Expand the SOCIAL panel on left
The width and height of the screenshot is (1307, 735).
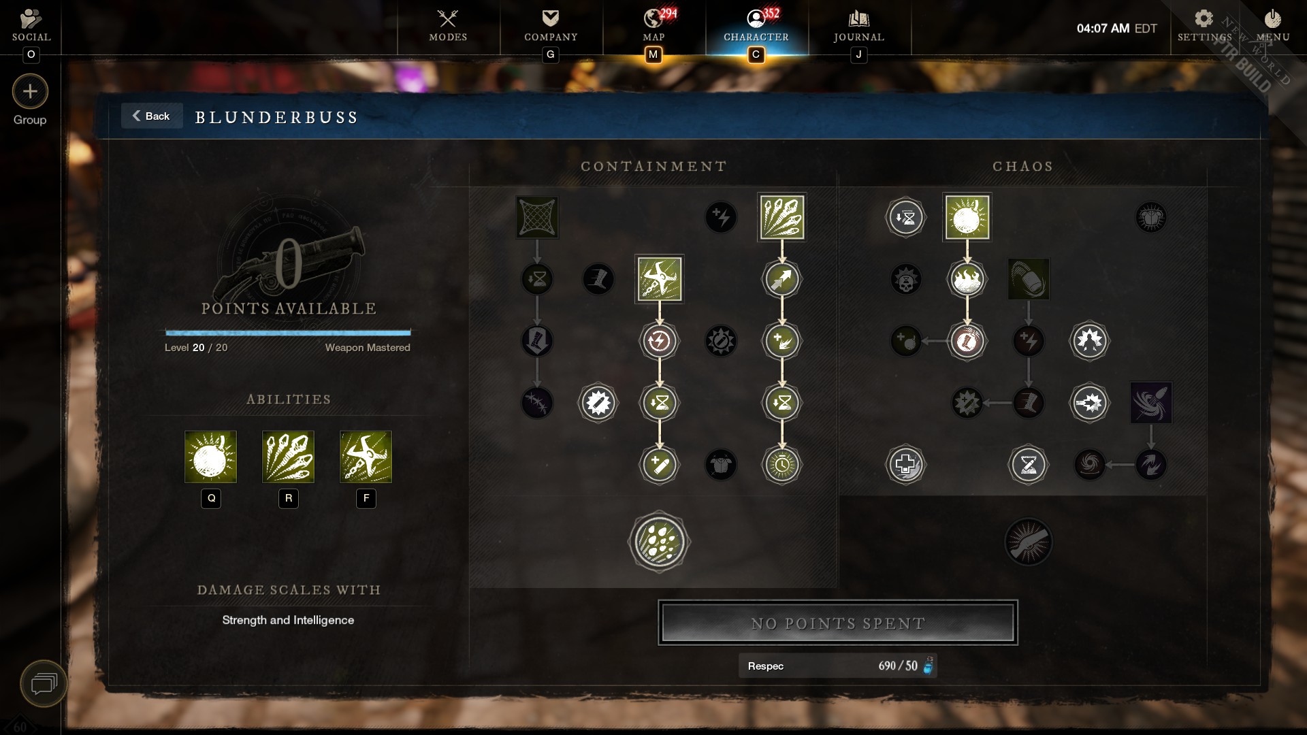[31, 24]
